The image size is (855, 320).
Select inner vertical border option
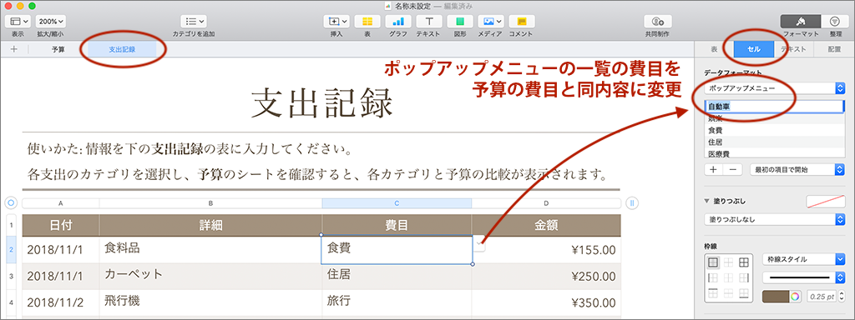728,278
